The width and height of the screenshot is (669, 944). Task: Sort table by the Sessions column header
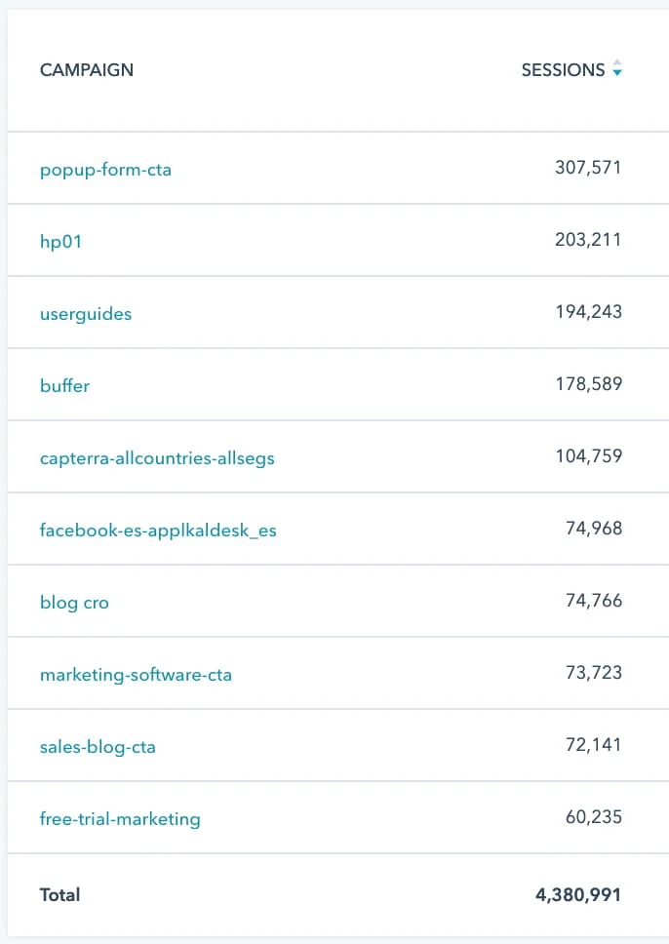(x=563, y=70)
